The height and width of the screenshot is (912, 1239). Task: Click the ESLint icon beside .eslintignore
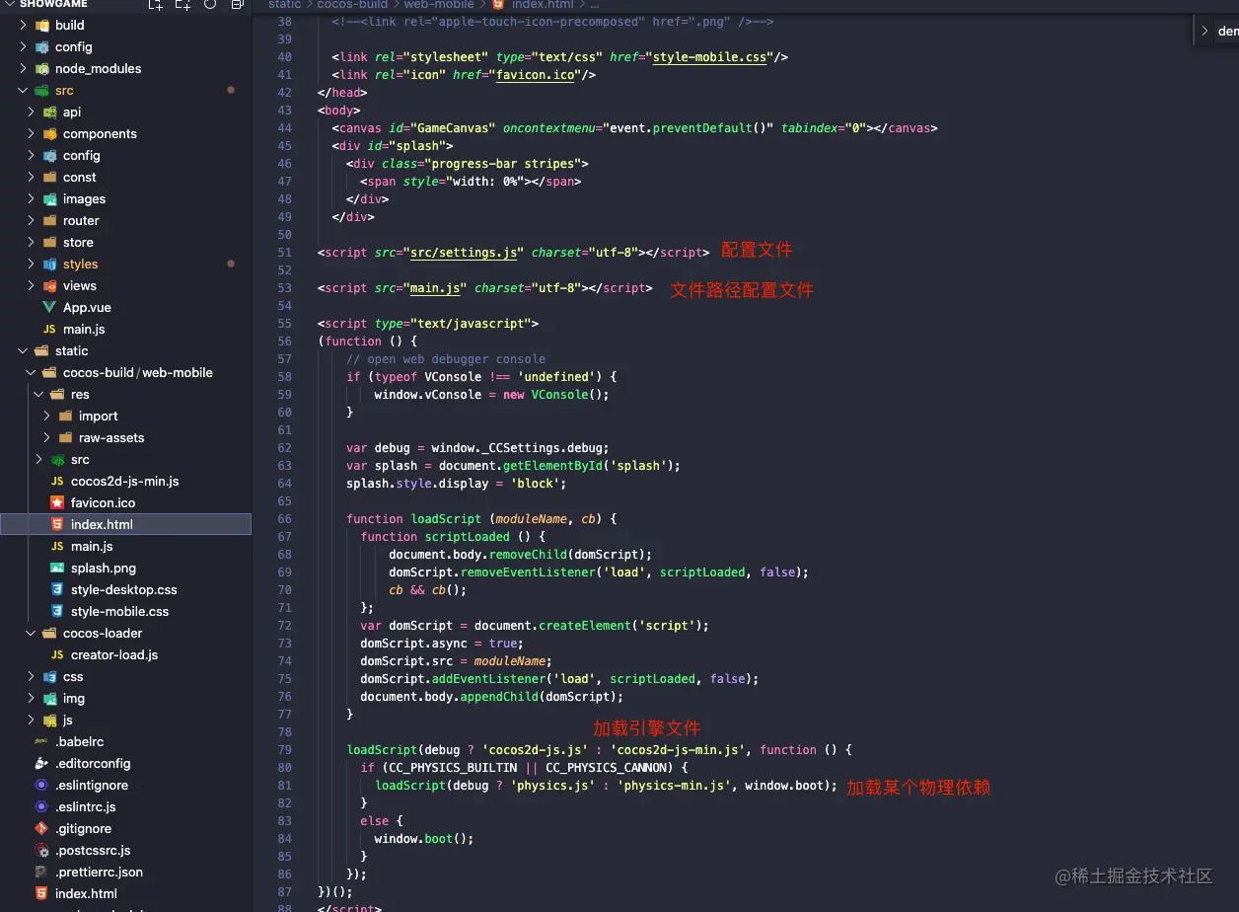[x=41, y=785]
